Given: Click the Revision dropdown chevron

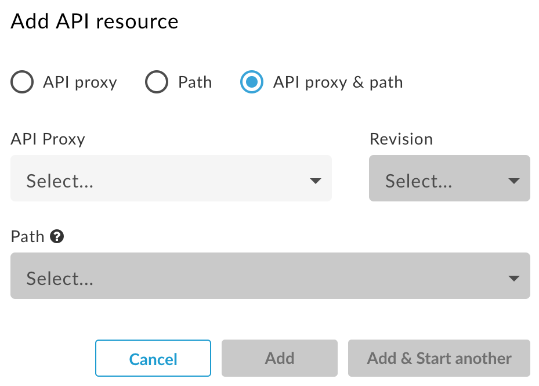Looking at the screenshot, I should [x=514, y=181].
